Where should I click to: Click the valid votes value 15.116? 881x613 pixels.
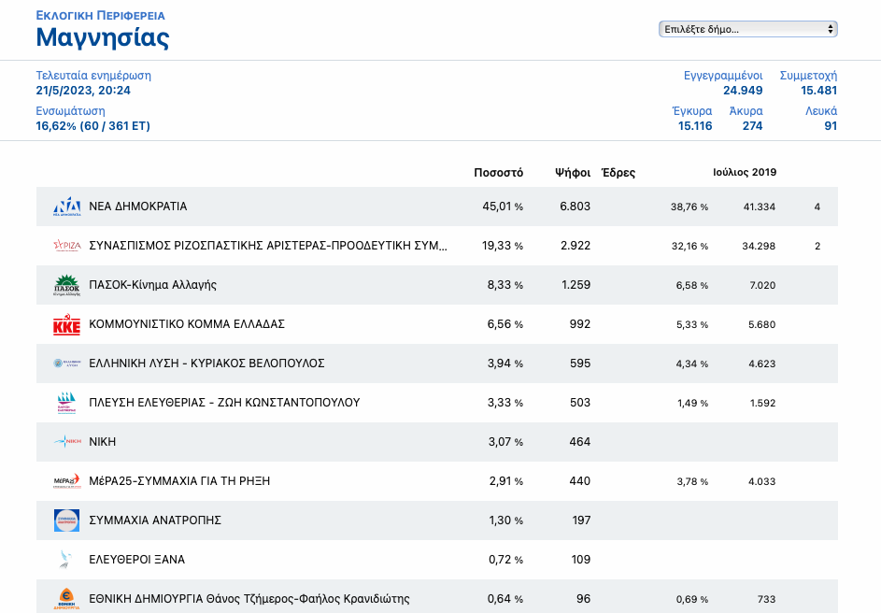[695, 126]
